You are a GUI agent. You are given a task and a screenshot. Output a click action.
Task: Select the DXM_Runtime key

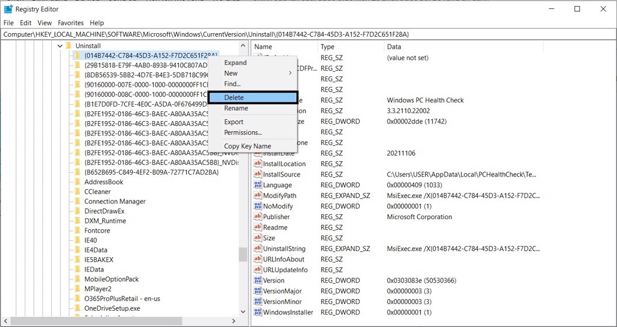[105, 221]
